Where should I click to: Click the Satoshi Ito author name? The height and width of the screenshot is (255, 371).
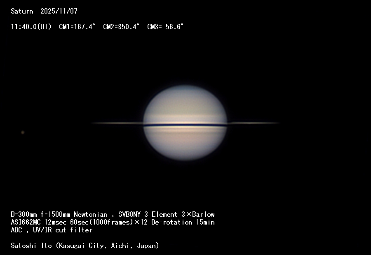(x=31, y=246)
